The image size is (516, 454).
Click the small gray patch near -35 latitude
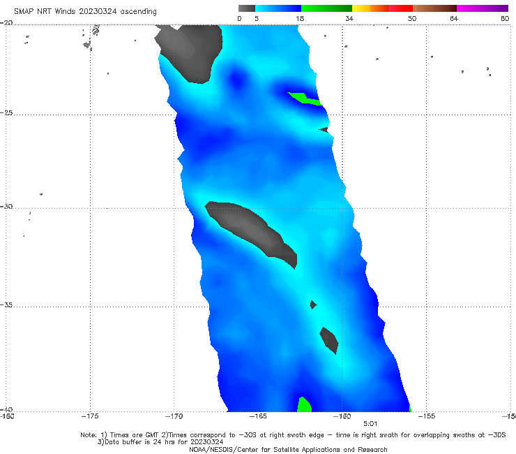tap(313, 305)
